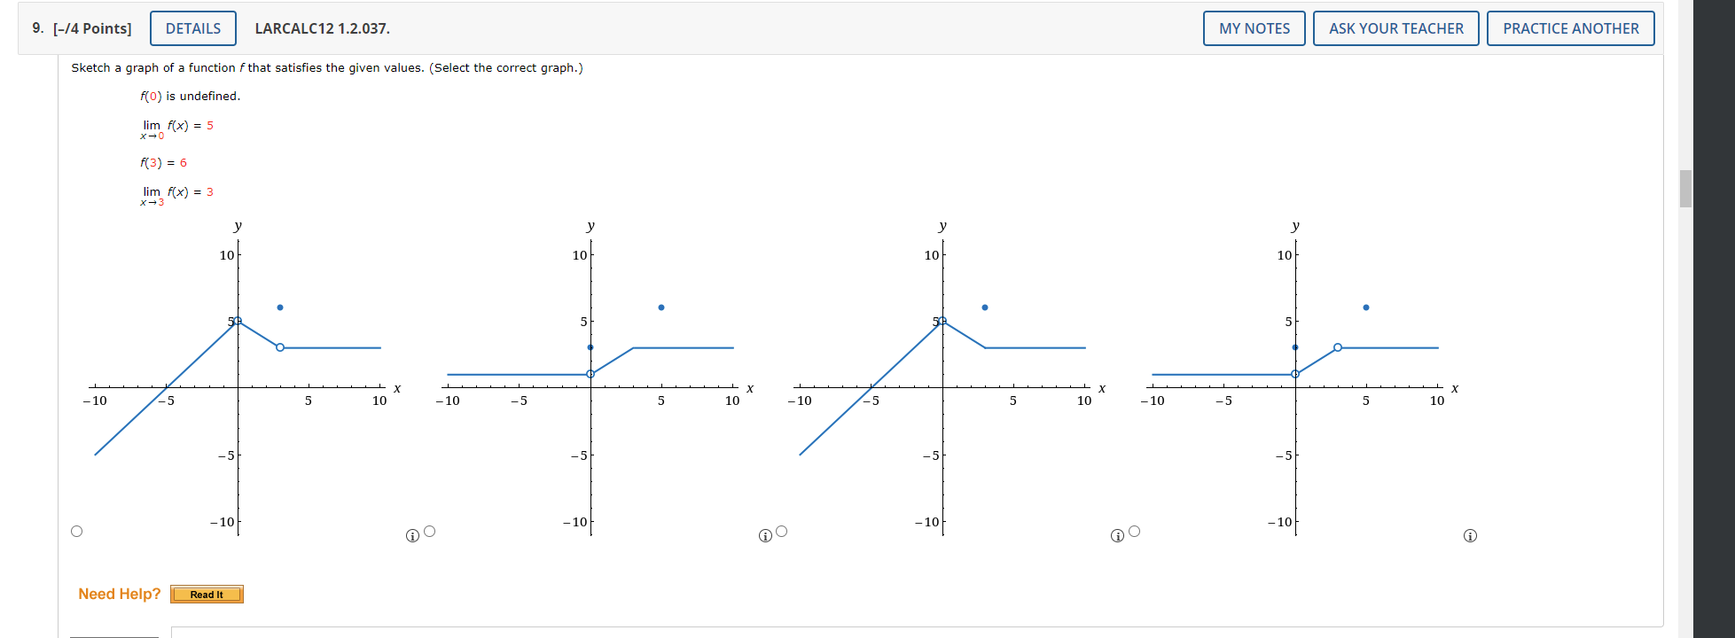This screenshot has height=638, width=1735.
Task: Open the info tooltip beside the third graph
Action: (1115, 535)
